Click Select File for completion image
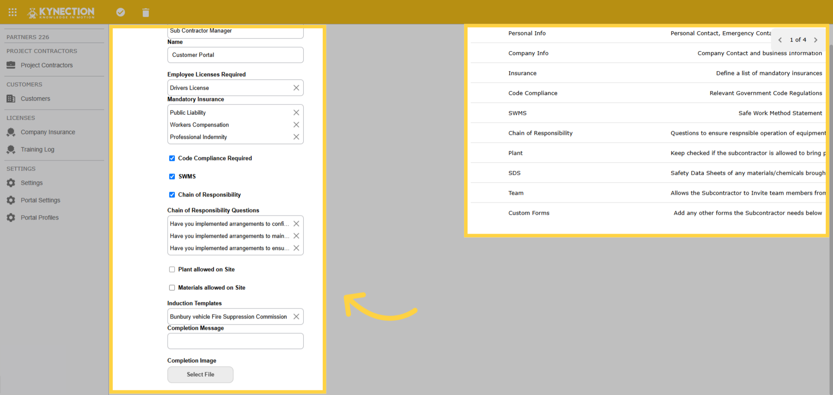 click(x=200, y=375)
